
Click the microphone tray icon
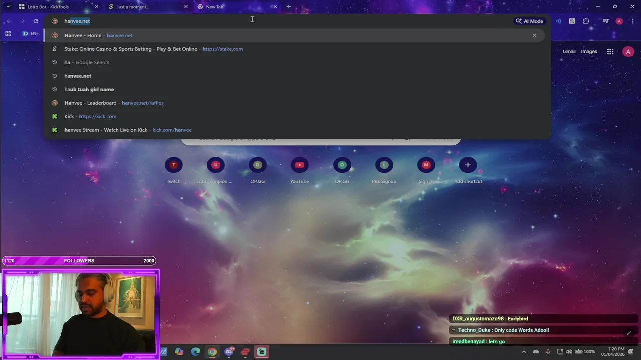click(548, 352)
